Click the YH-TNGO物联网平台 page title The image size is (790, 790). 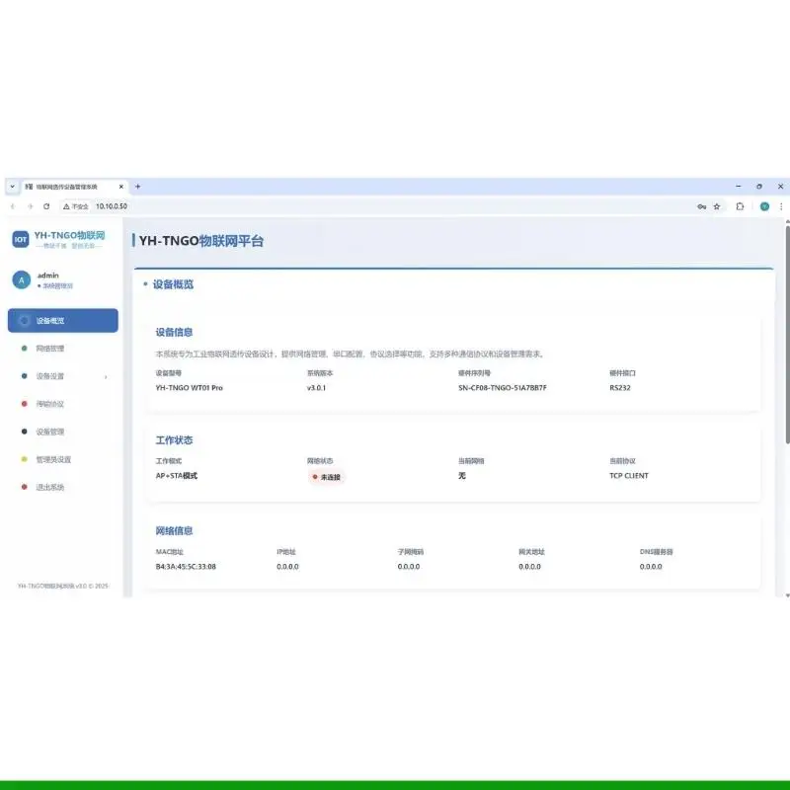201,241
